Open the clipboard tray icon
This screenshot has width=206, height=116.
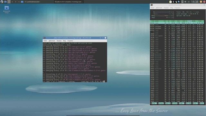[x=171, y=2]
